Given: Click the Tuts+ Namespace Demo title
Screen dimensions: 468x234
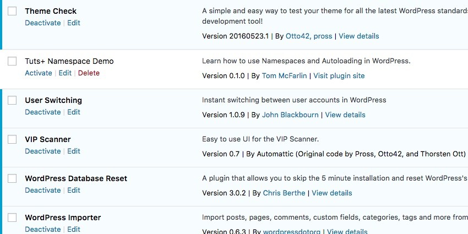Looking at the screenshot, I should point(69,61).
